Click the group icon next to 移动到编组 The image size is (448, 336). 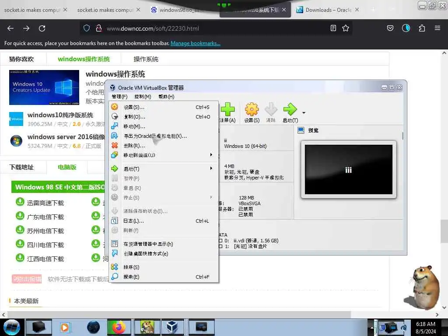tap(115, 155)
